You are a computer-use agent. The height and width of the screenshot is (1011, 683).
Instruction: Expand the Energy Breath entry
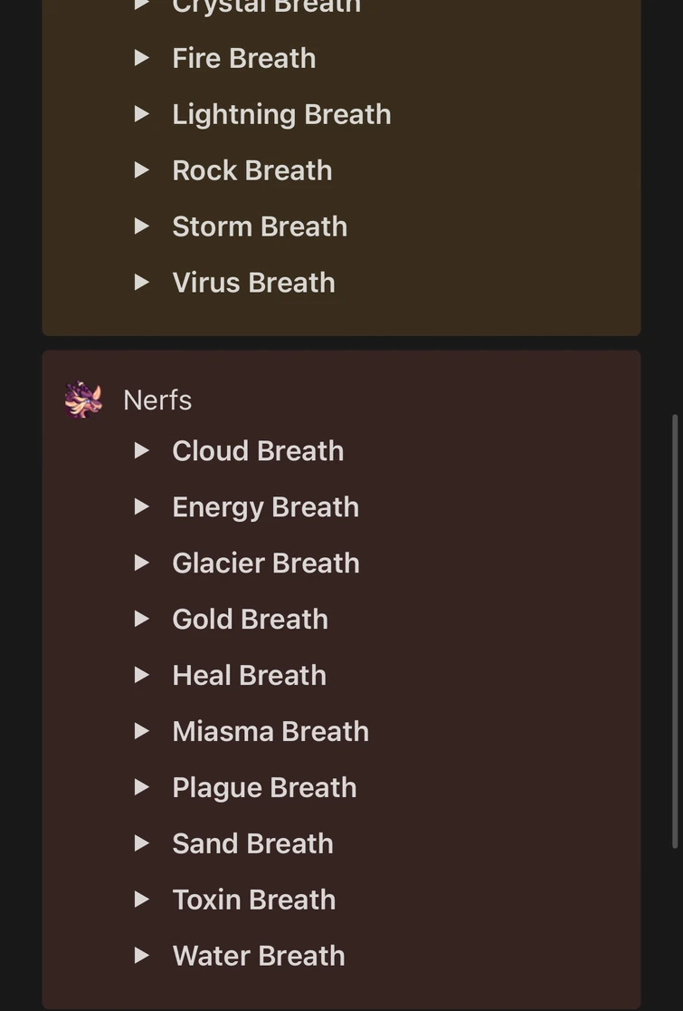coord(142,506)
